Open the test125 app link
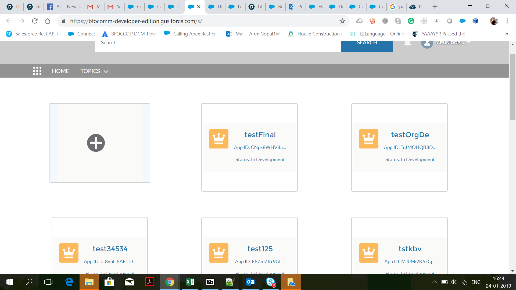Viewport: 516px width, 290px height. [260, 249]
